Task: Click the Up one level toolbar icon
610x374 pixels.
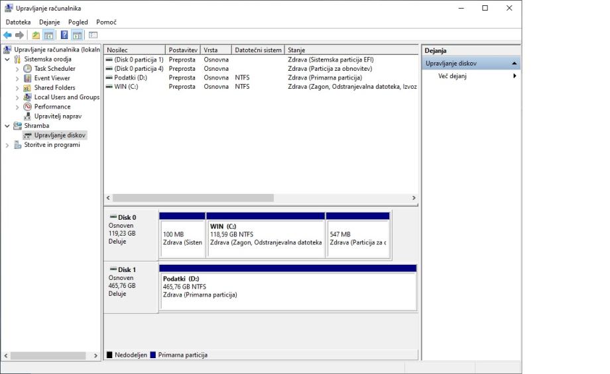Action: (36, 35)
